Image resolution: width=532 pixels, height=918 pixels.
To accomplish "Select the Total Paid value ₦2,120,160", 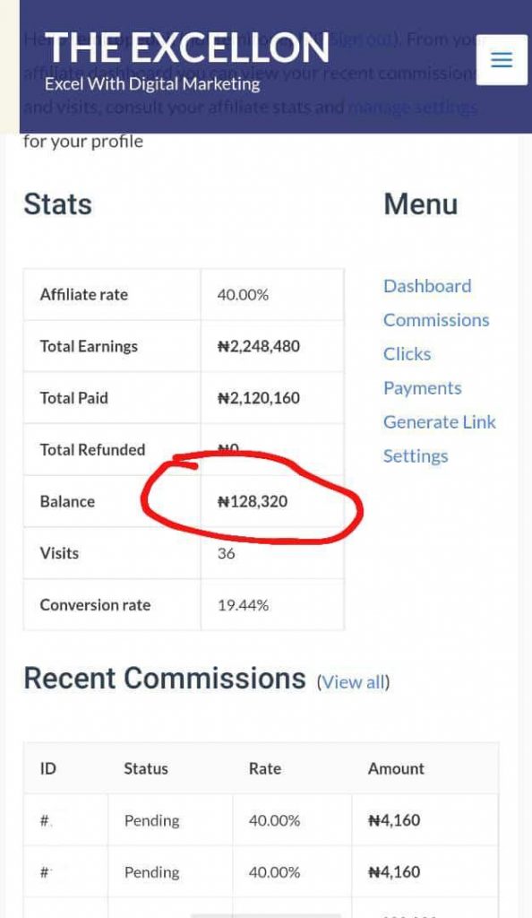I will [x=259, y=398].
